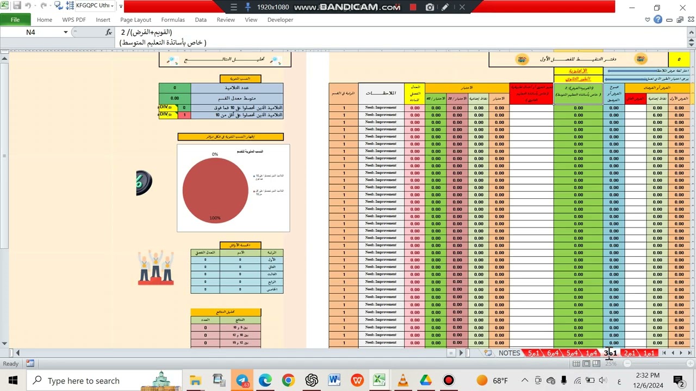Open the NOTES sheet tab
This screenshot has height=391, width=696.
click(x=509, y=353)
